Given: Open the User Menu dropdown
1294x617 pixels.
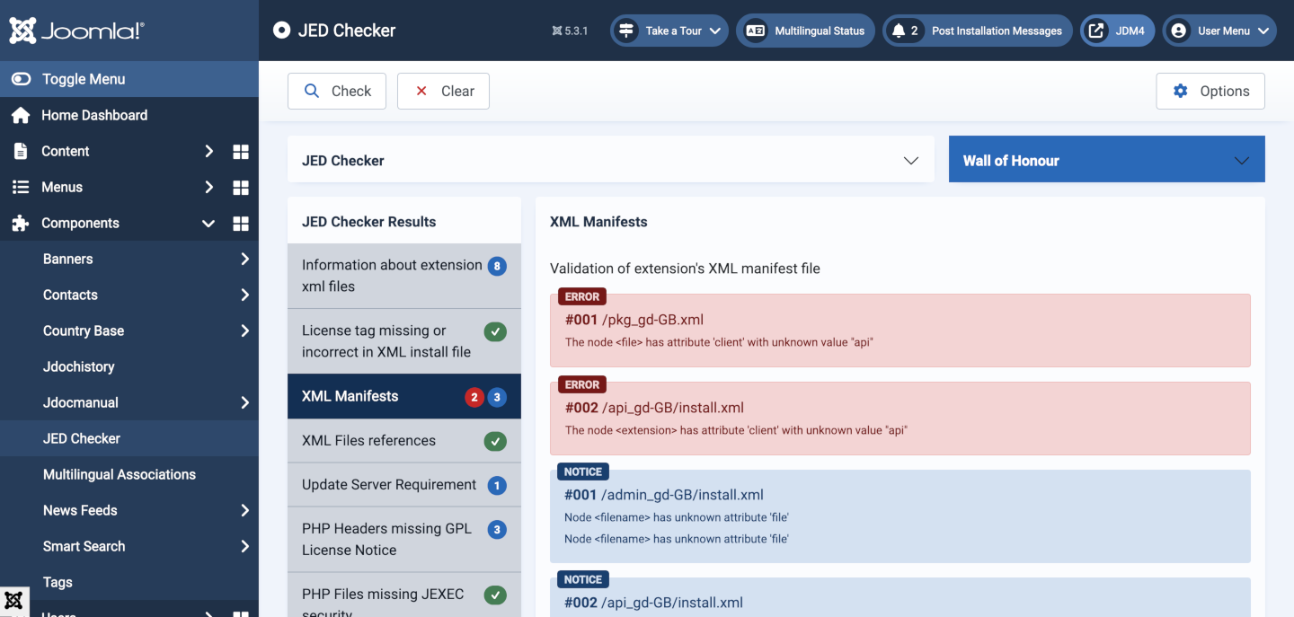Looking at the screenshot, I should pyautogui.click(x=1219, y=31).
